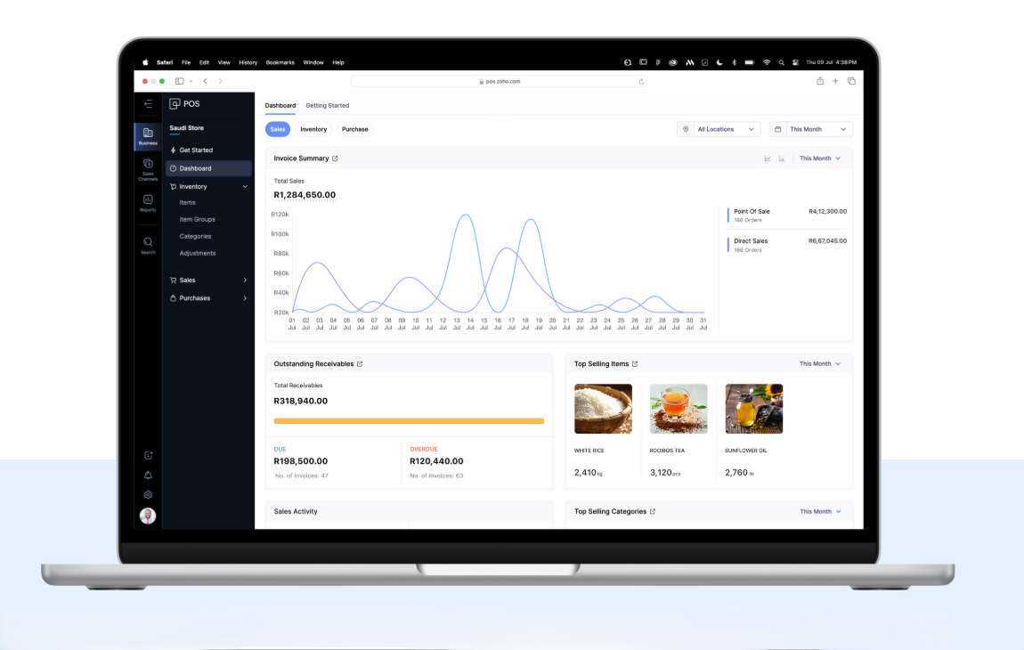Open Invoice Summary external link icon
Viewport: 1024px width, 650px height.
(x=335, y=158)
